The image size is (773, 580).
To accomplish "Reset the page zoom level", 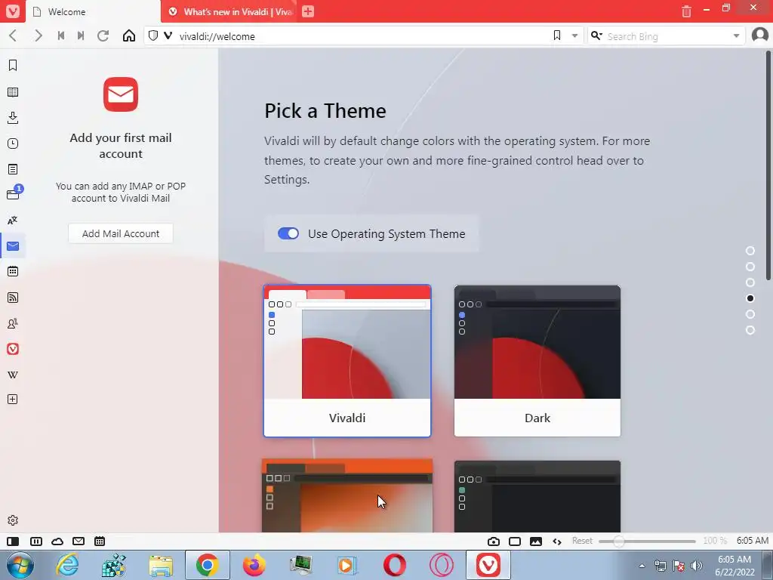I will pyautogui.click(x=582, y=541).
